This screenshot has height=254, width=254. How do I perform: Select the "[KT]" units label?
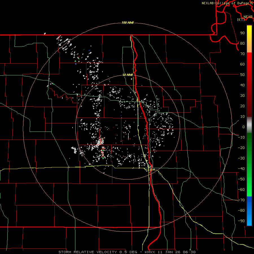[x=241, y=19]
